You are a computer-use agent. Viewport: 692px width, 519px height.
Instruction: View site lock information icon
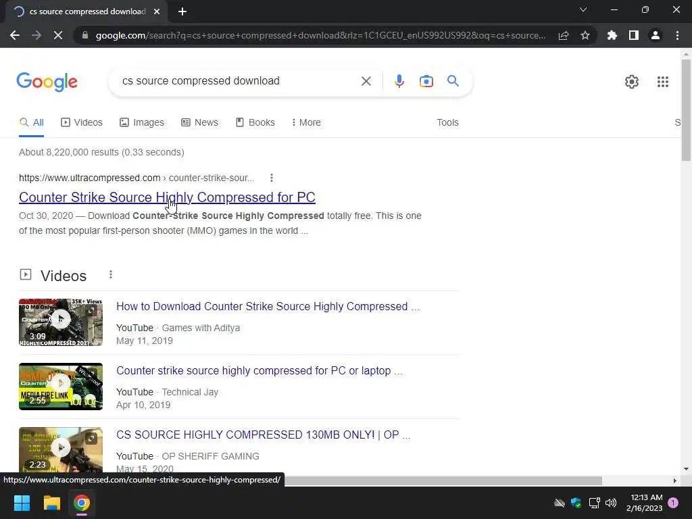[85, 35]
